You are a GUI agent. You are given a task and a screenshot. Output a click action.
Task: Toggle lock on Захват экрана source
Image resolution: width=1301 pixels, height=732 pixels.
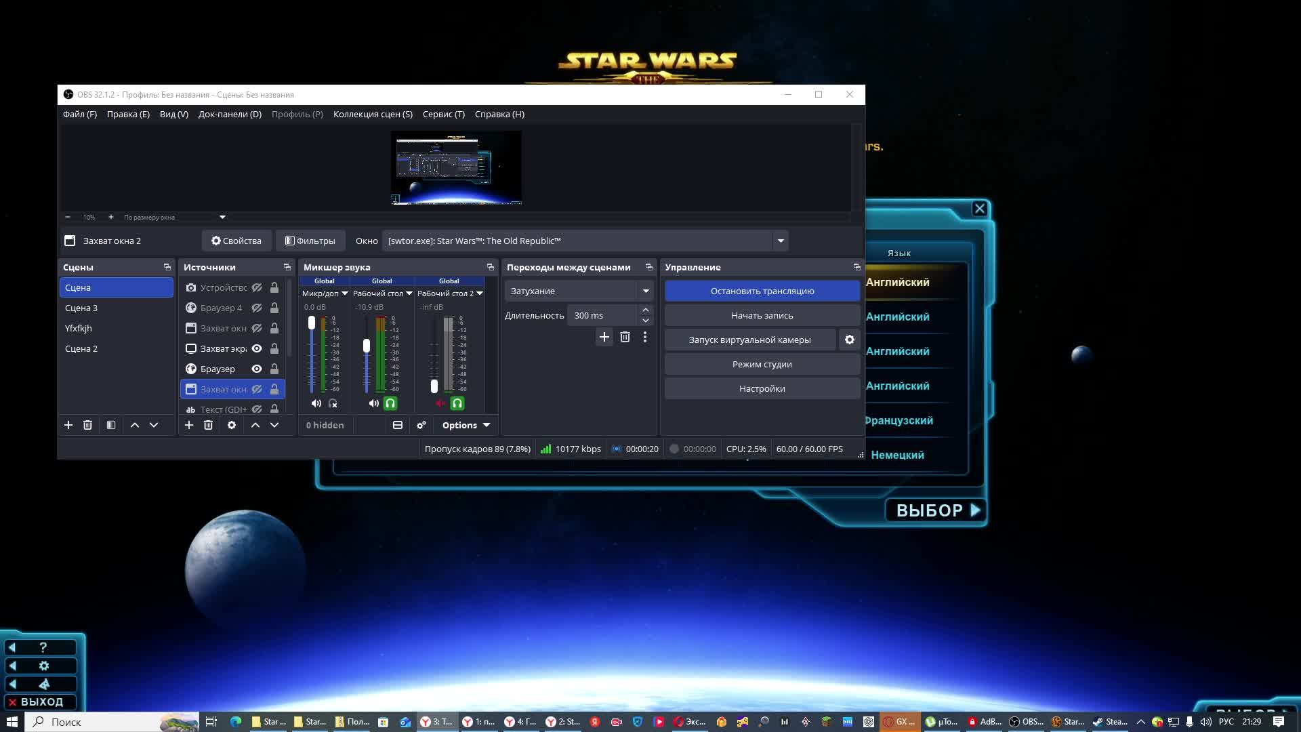click(274, 348)
